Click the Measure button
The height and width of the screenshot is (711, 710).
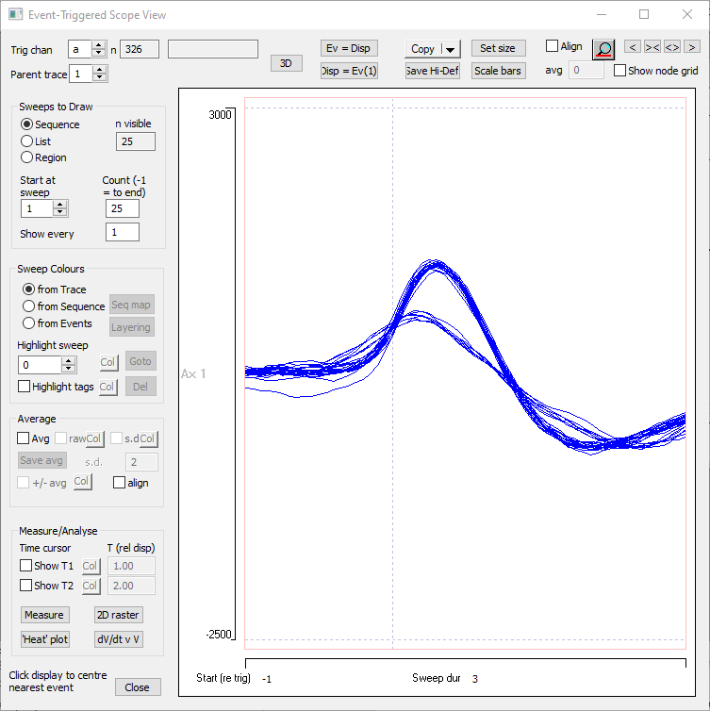tap(44, 615)
